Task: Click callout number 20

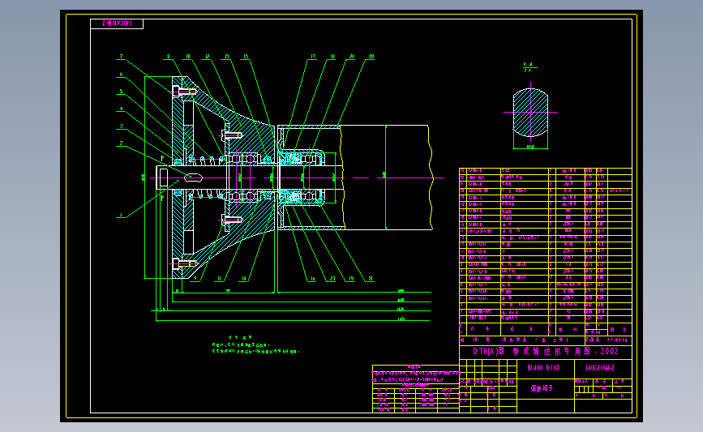Action: click(x=352, y=57)
